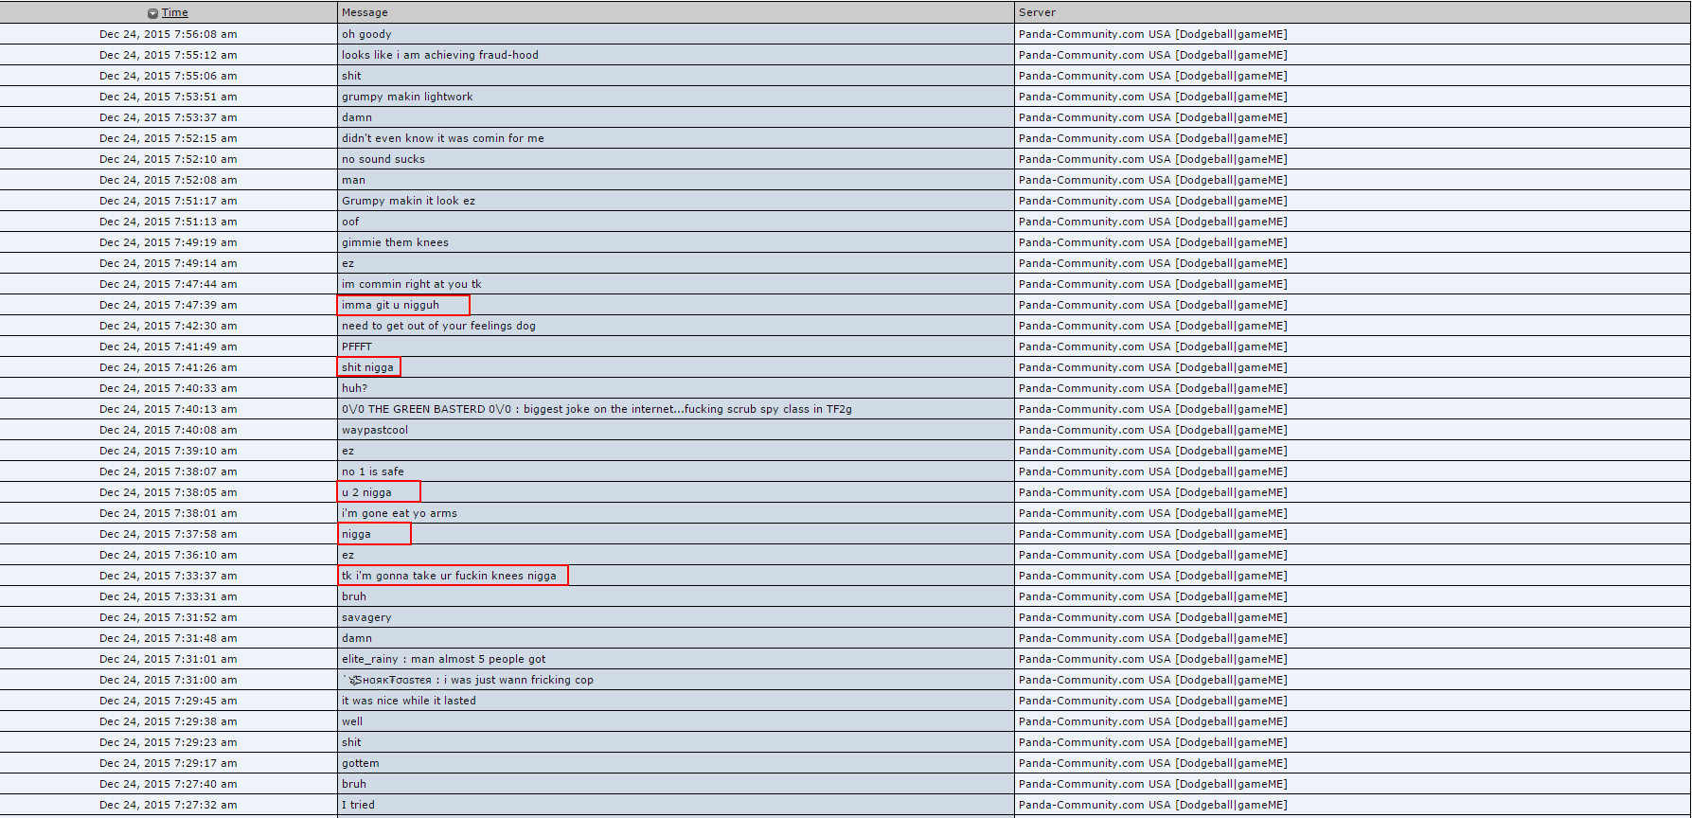
Task: Select the elite_rainy message row
Action: tap(443, 659)
